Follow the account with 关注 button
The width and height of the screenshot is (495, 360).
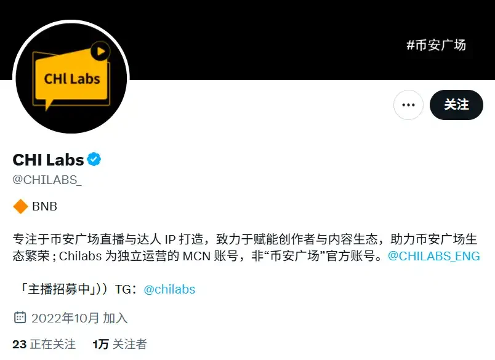coord(456,105)
